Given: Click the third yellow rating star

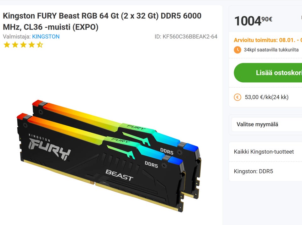Looking at the screenshot, I should point(24,45).
